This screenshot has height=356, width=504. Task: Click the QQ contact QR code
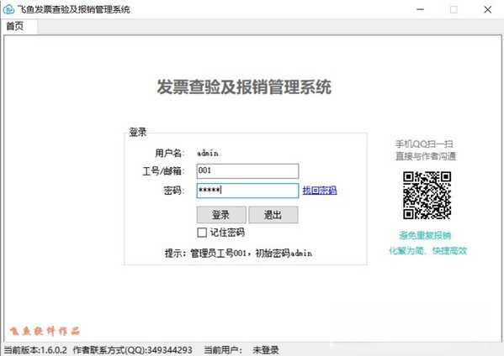(427, 196)
